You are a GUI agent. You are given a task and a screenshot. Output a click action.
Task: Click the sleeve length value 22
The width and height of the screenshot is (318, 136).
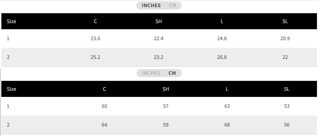(285, 57)
